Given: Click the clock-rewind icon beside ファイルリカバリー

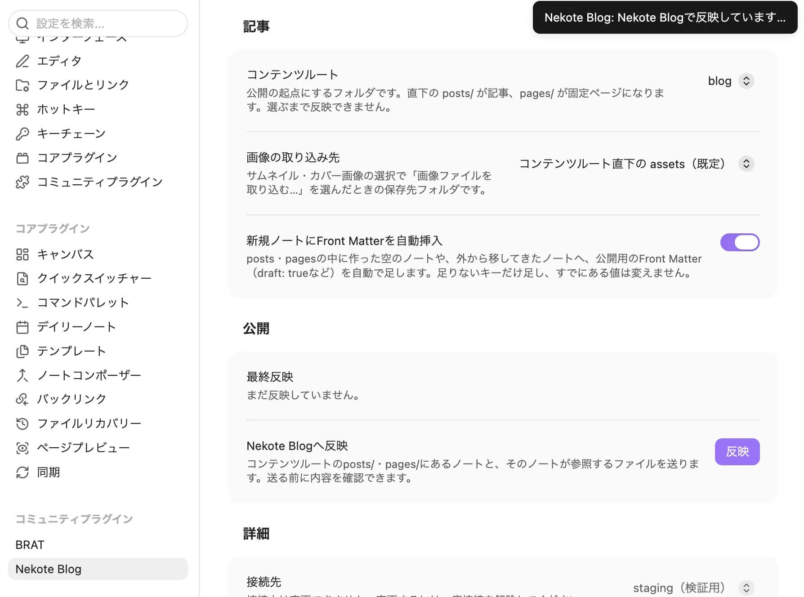Looking at the screenshot, I should point(22,423).
